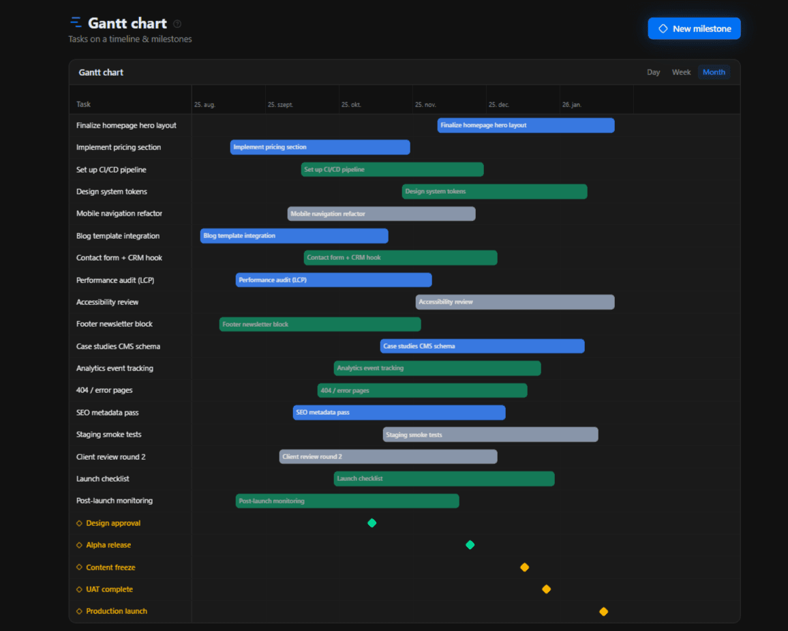Click the New milestone button

coord(694,29)
